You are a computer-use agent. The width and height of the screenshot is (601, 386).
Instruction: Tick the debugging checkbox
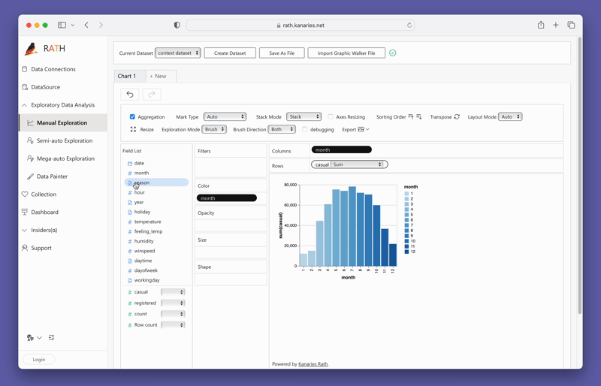point(304,129)
